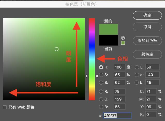Select the H hue radio button

101,67
